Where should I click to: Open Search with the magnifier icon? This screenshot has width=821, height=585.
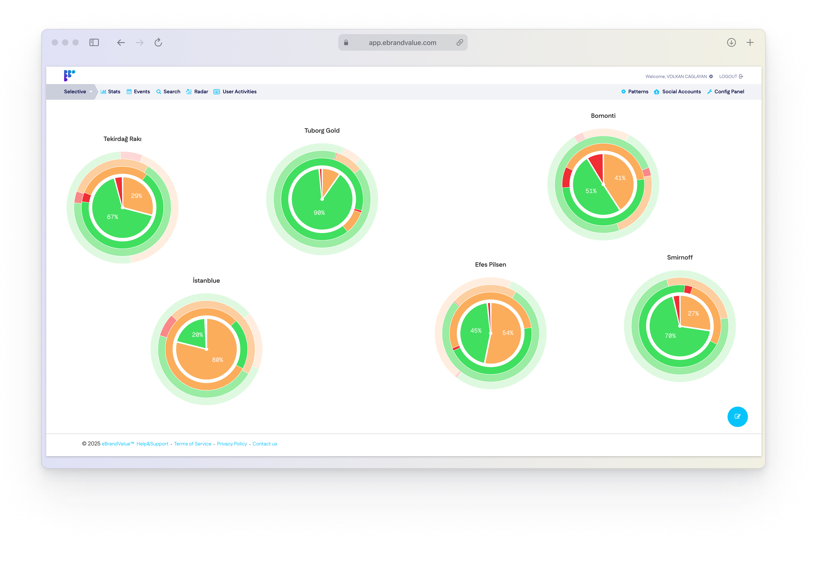tap(159, 92)
